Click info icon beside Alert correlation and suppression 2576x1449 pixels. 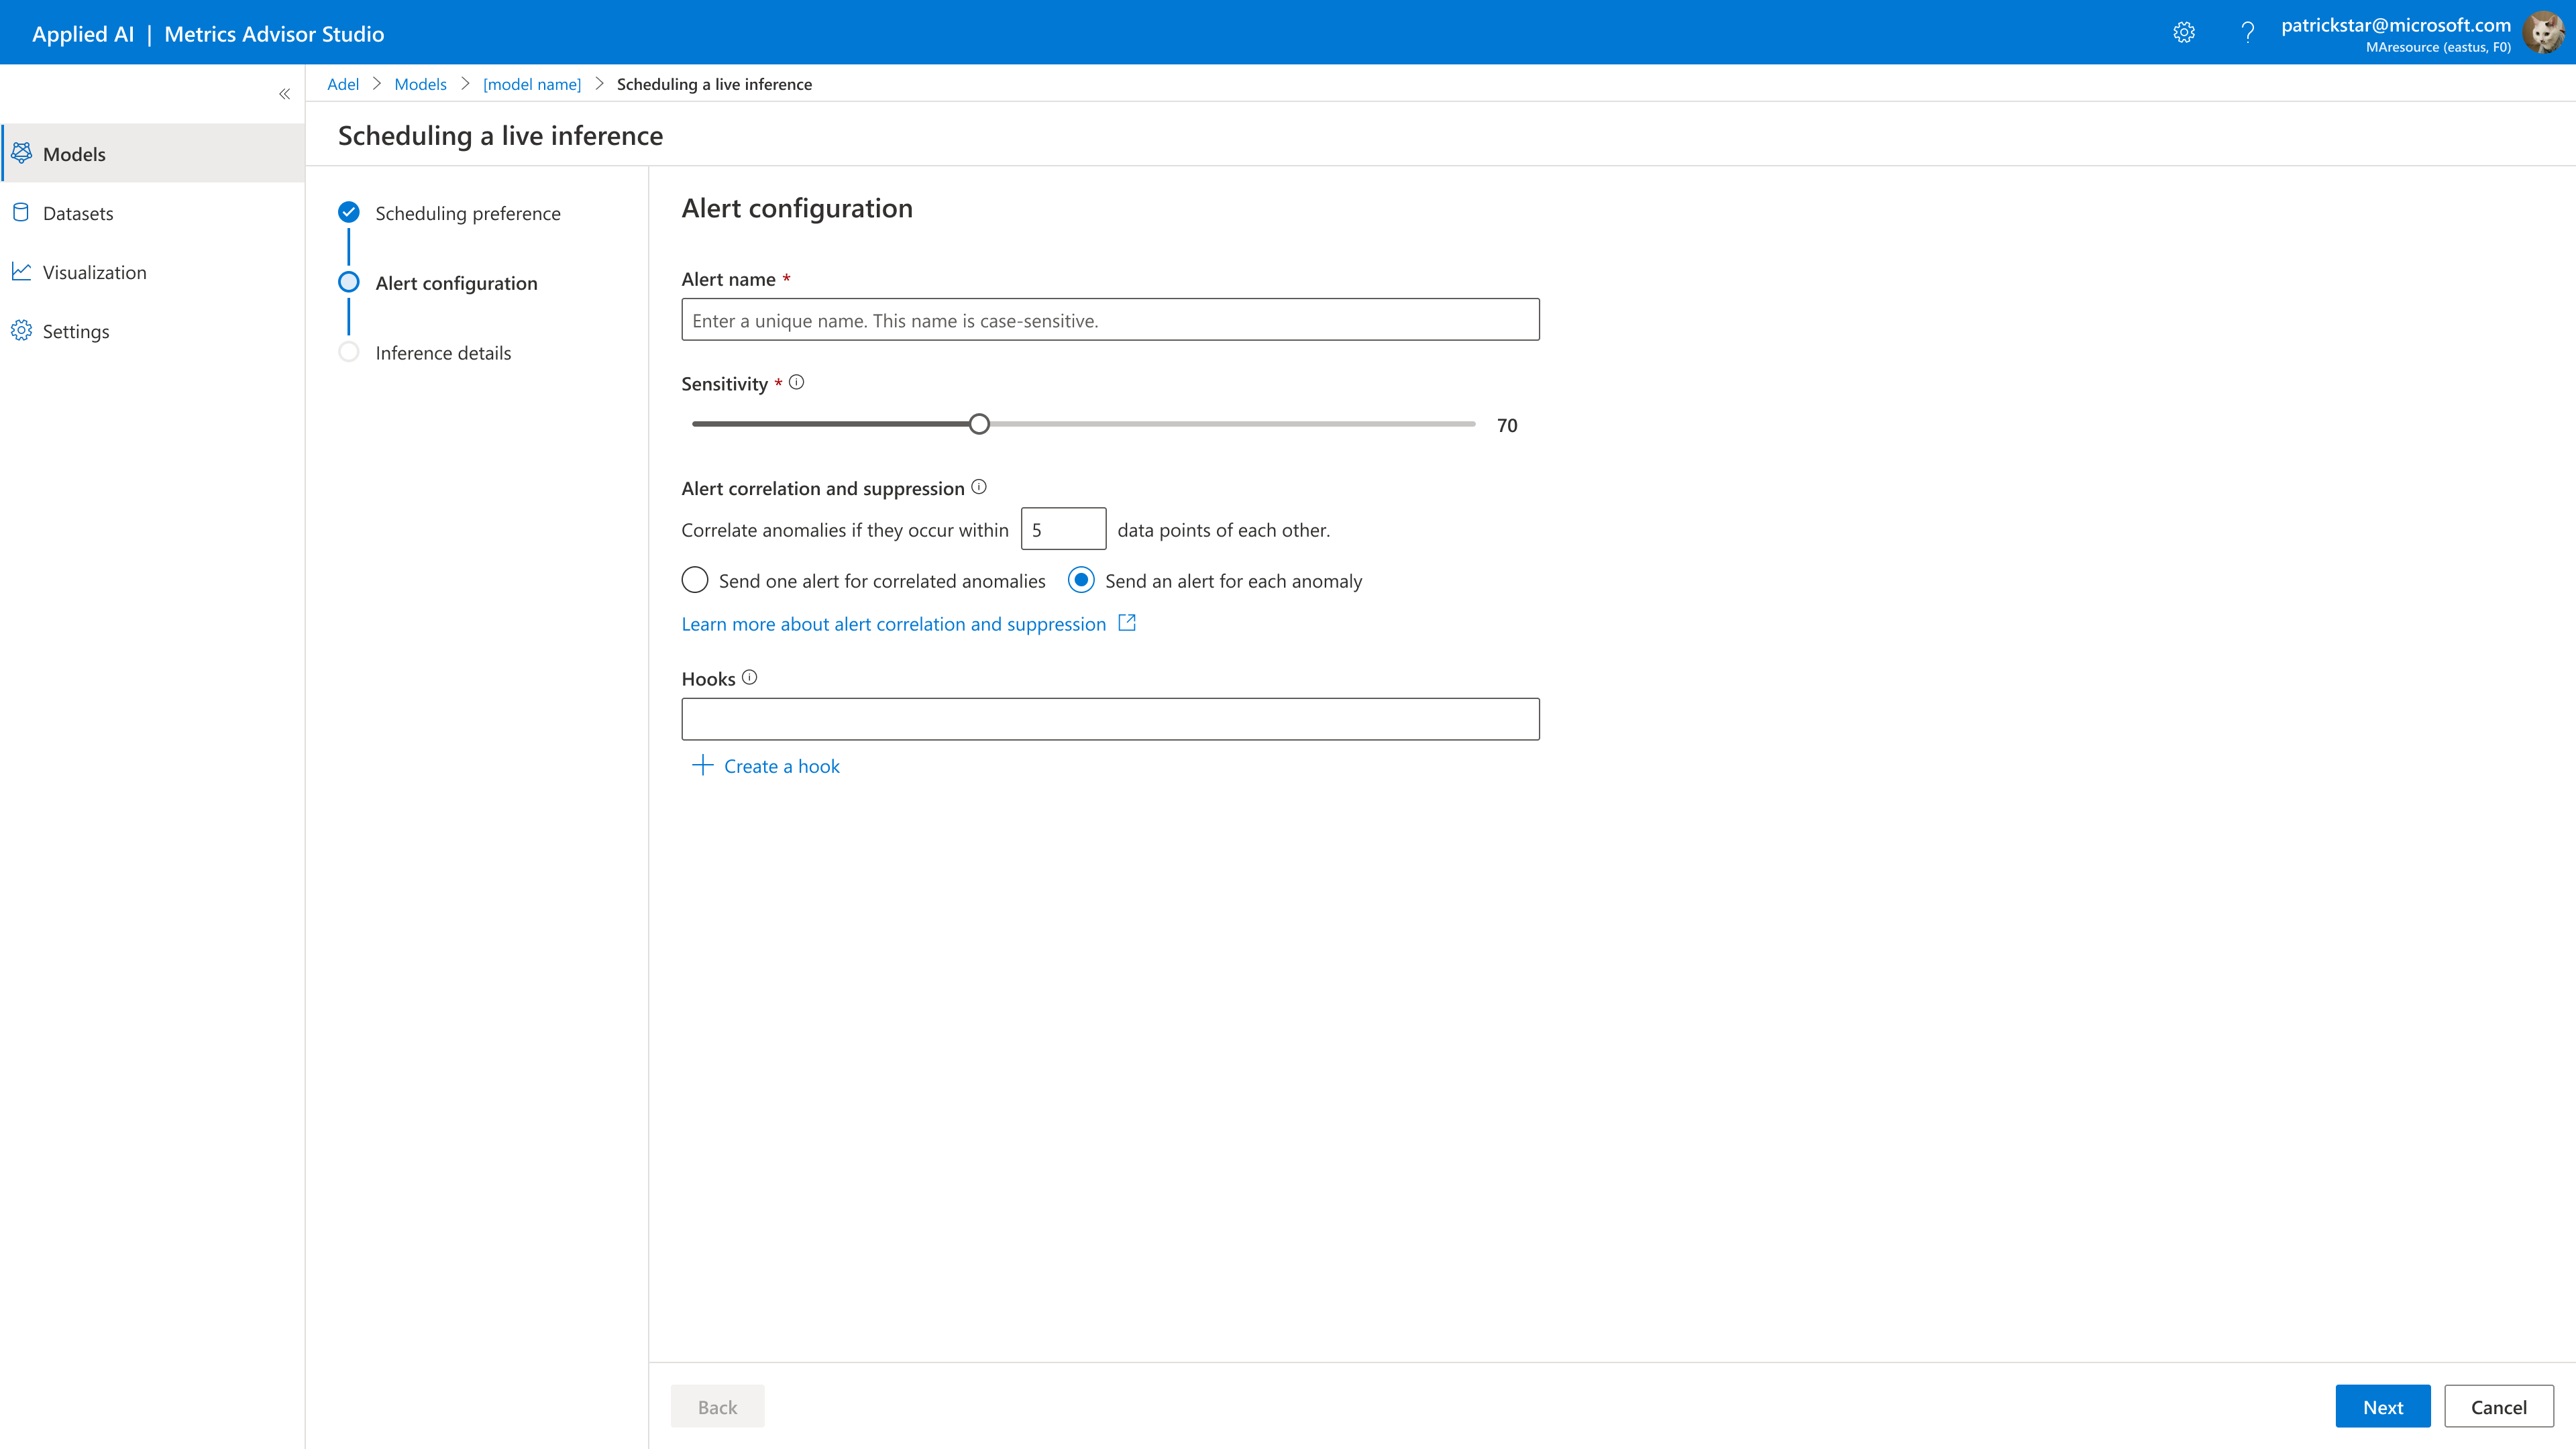click(979, 487)
